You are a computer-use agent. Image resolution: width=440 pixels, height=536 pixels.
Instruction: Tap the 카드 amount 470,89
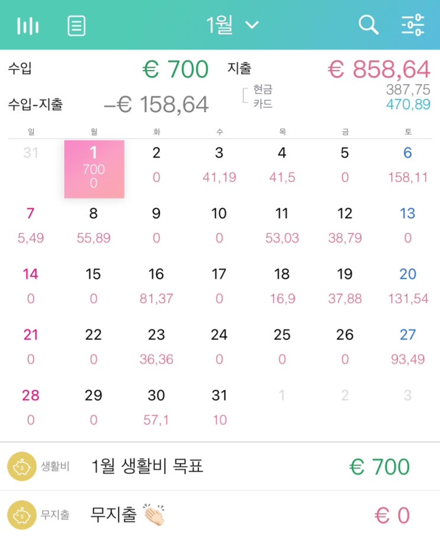(x=408, y=104)
